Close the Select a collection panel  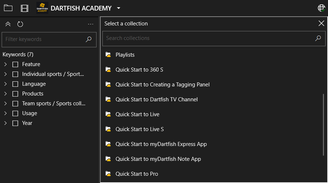click(x=321, y=23)
